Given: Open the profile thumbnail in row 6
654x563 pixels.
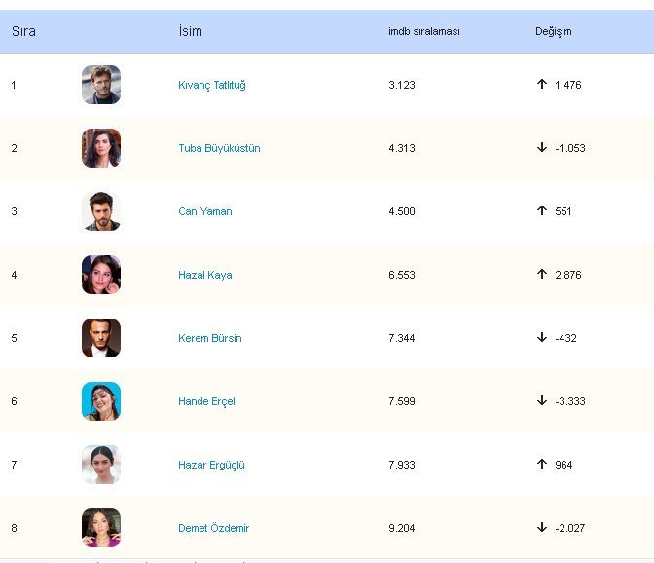Looking at the screenshot, I should point(101,401).
